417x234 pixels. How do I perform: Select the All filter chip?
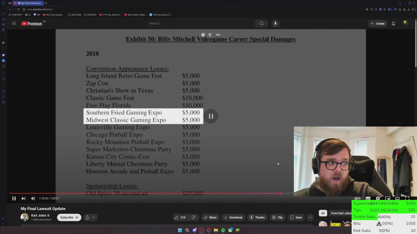click(x=323, y=213)
